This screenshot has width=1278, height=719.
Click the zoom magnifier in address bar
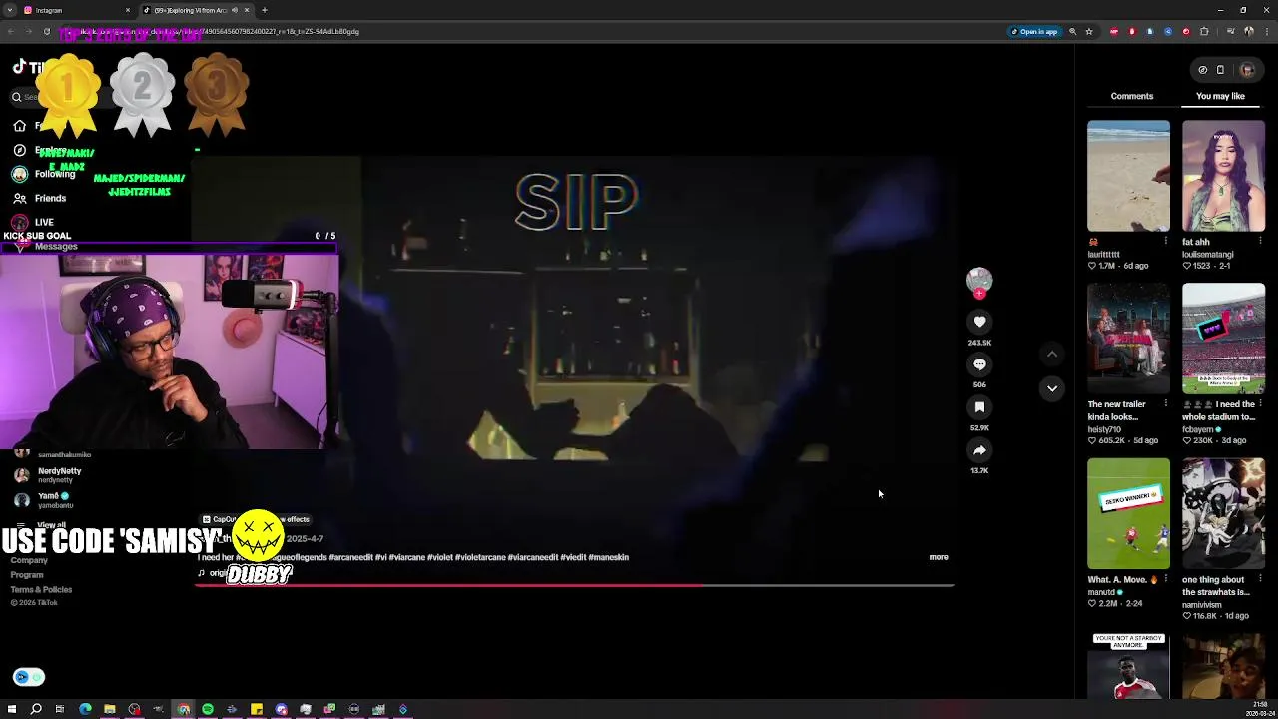pyautogui.click(x=1073, y=31)
